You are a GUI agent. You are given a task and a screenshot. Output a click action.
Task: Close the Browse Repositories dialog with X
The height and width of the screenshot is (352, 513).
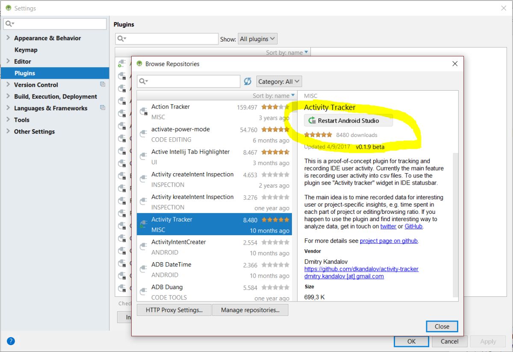click(x=455, y=64)
